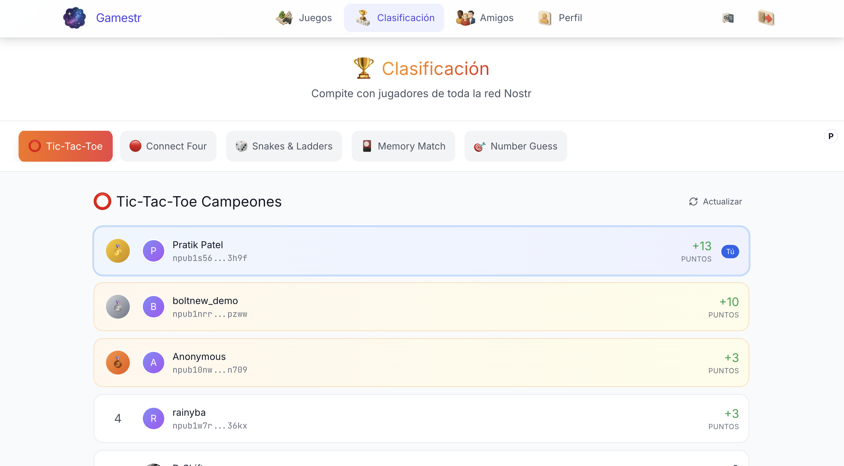The image size is (844, 466).
Task: Open the Amigos navigation item
Action: click(485, 18)
